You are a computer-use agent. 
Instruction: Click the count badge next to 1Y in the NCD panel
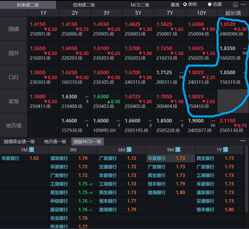point(225,149)
